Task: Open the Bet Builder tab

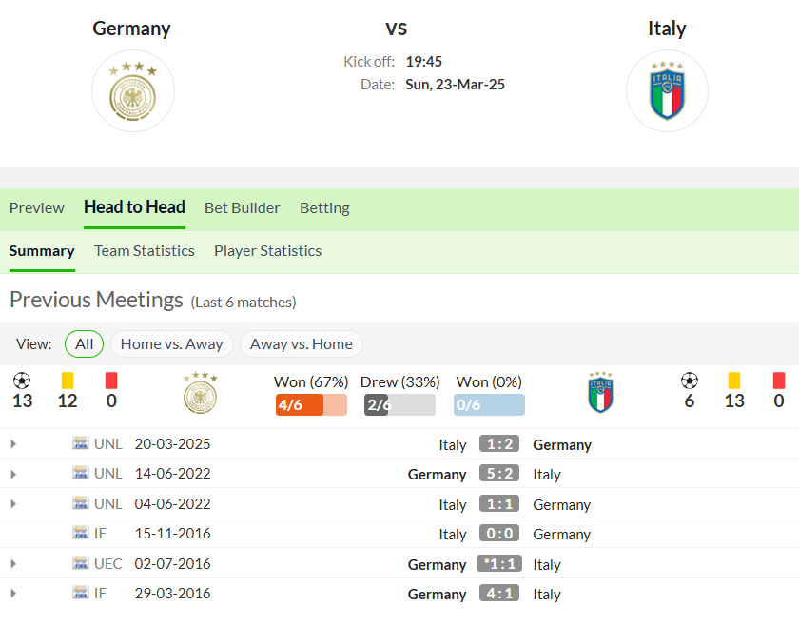Action: coord(242,208)
